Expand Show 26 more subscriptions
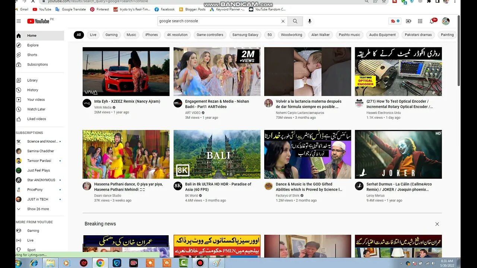This screenshot has width=477, height=268. (40, 209)
